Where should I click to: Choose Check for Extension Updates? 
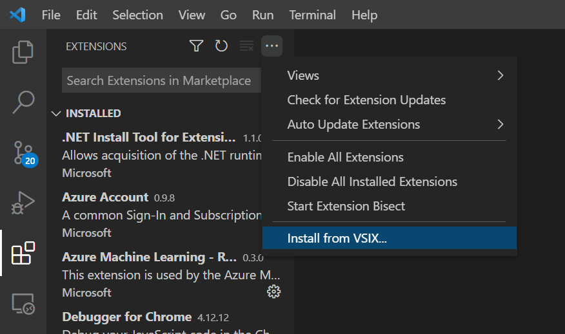pyautogui.click(x=390, y=100)
